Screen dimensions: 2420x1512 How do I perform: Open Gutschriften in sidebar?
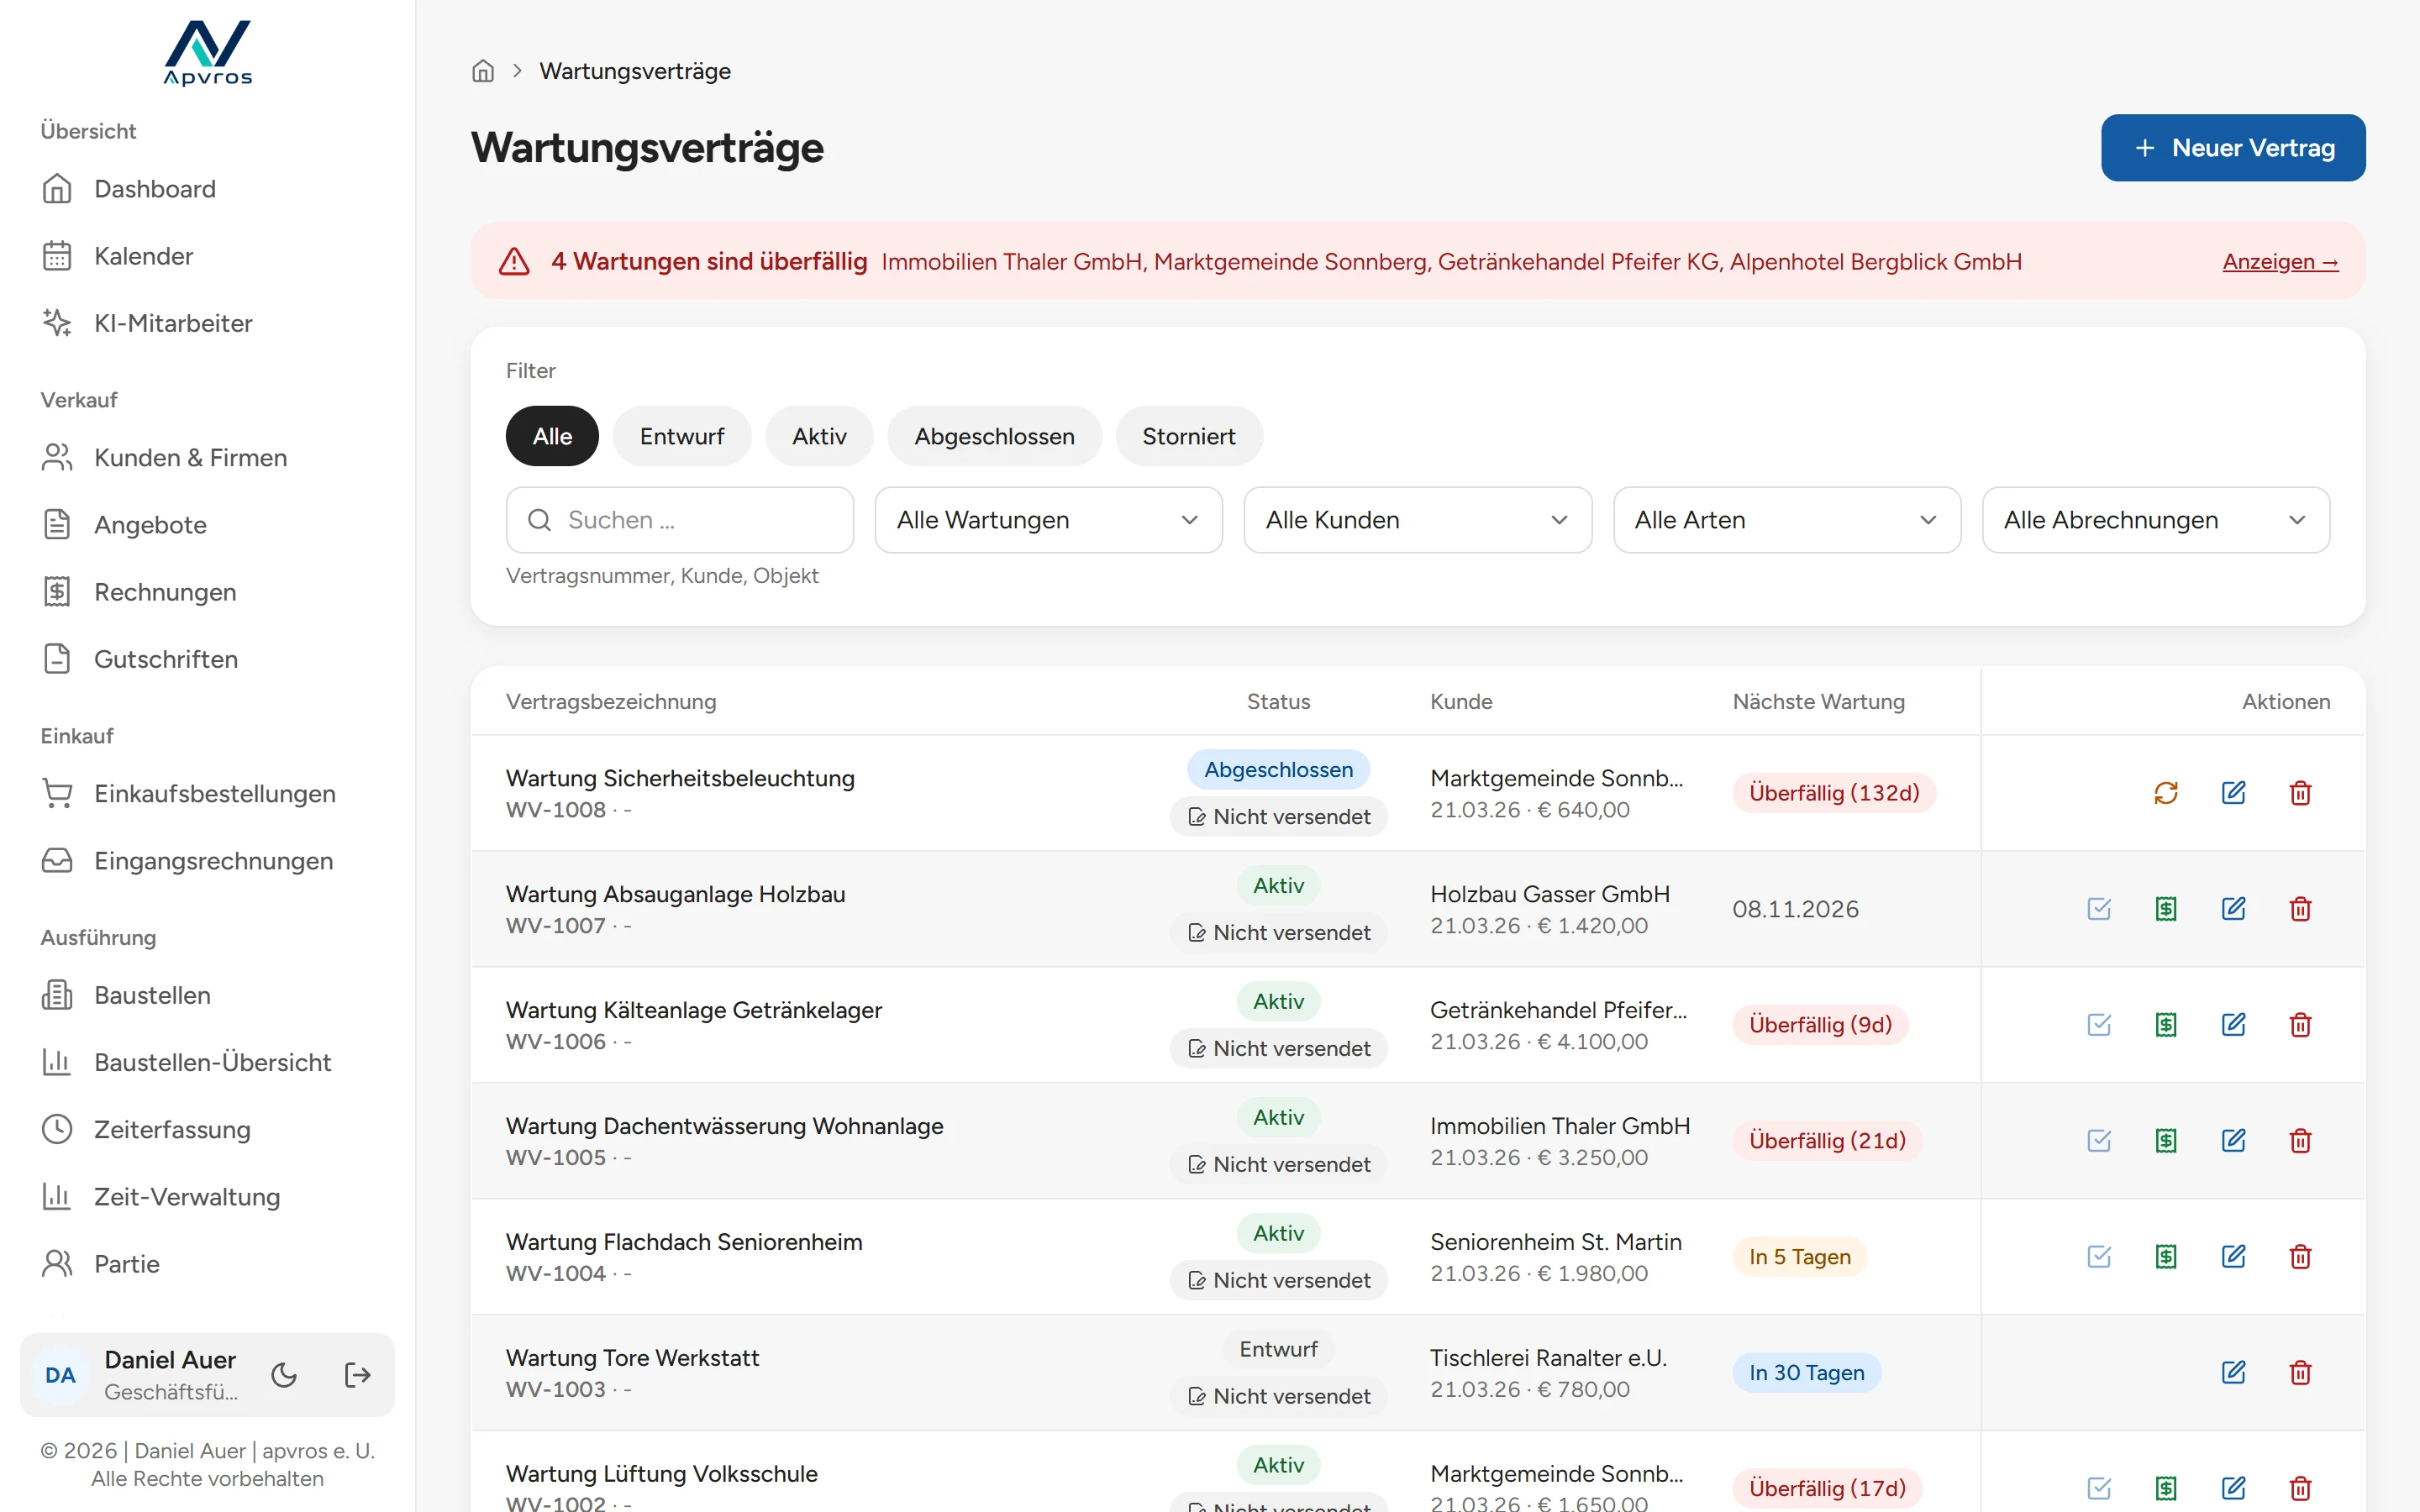coord(208,659)
